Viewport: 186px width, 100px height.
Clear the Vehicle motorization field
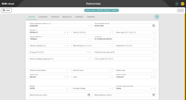click(x=67, y=70)
